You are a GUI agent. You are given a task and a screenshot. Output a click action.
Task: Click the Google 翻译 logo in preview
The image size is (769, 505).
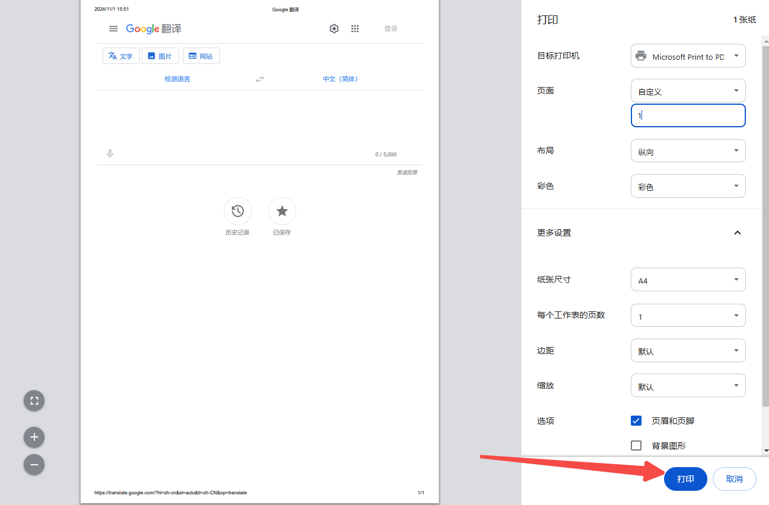coord(154,28)
